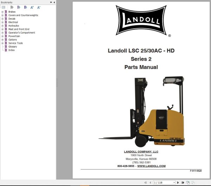Screen dimensions: 211x186
Task: Click the "Landoll LSC 25/30AC - HD" title
Action: 141,51
